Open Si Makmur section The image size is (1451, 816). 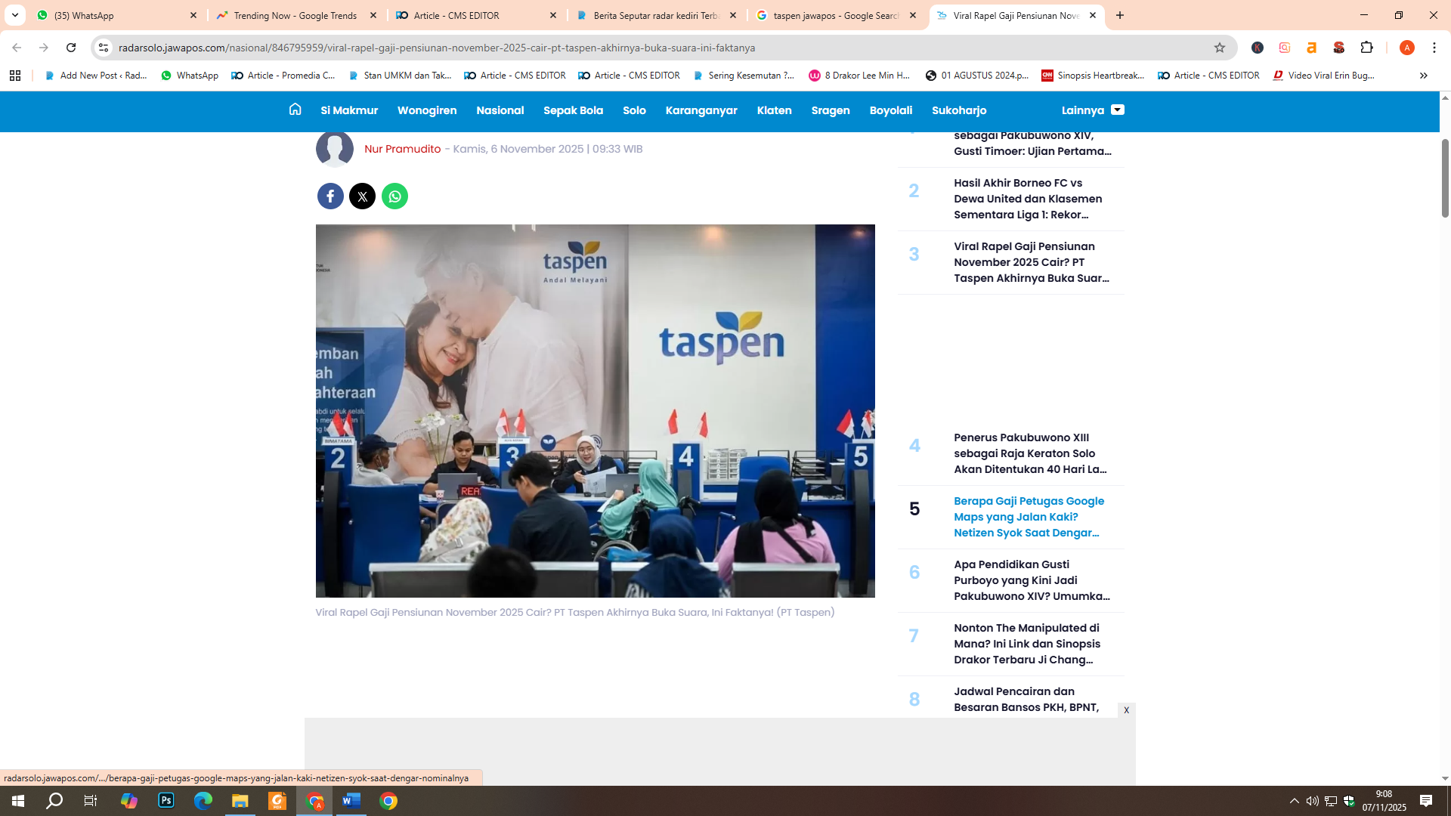349,110
